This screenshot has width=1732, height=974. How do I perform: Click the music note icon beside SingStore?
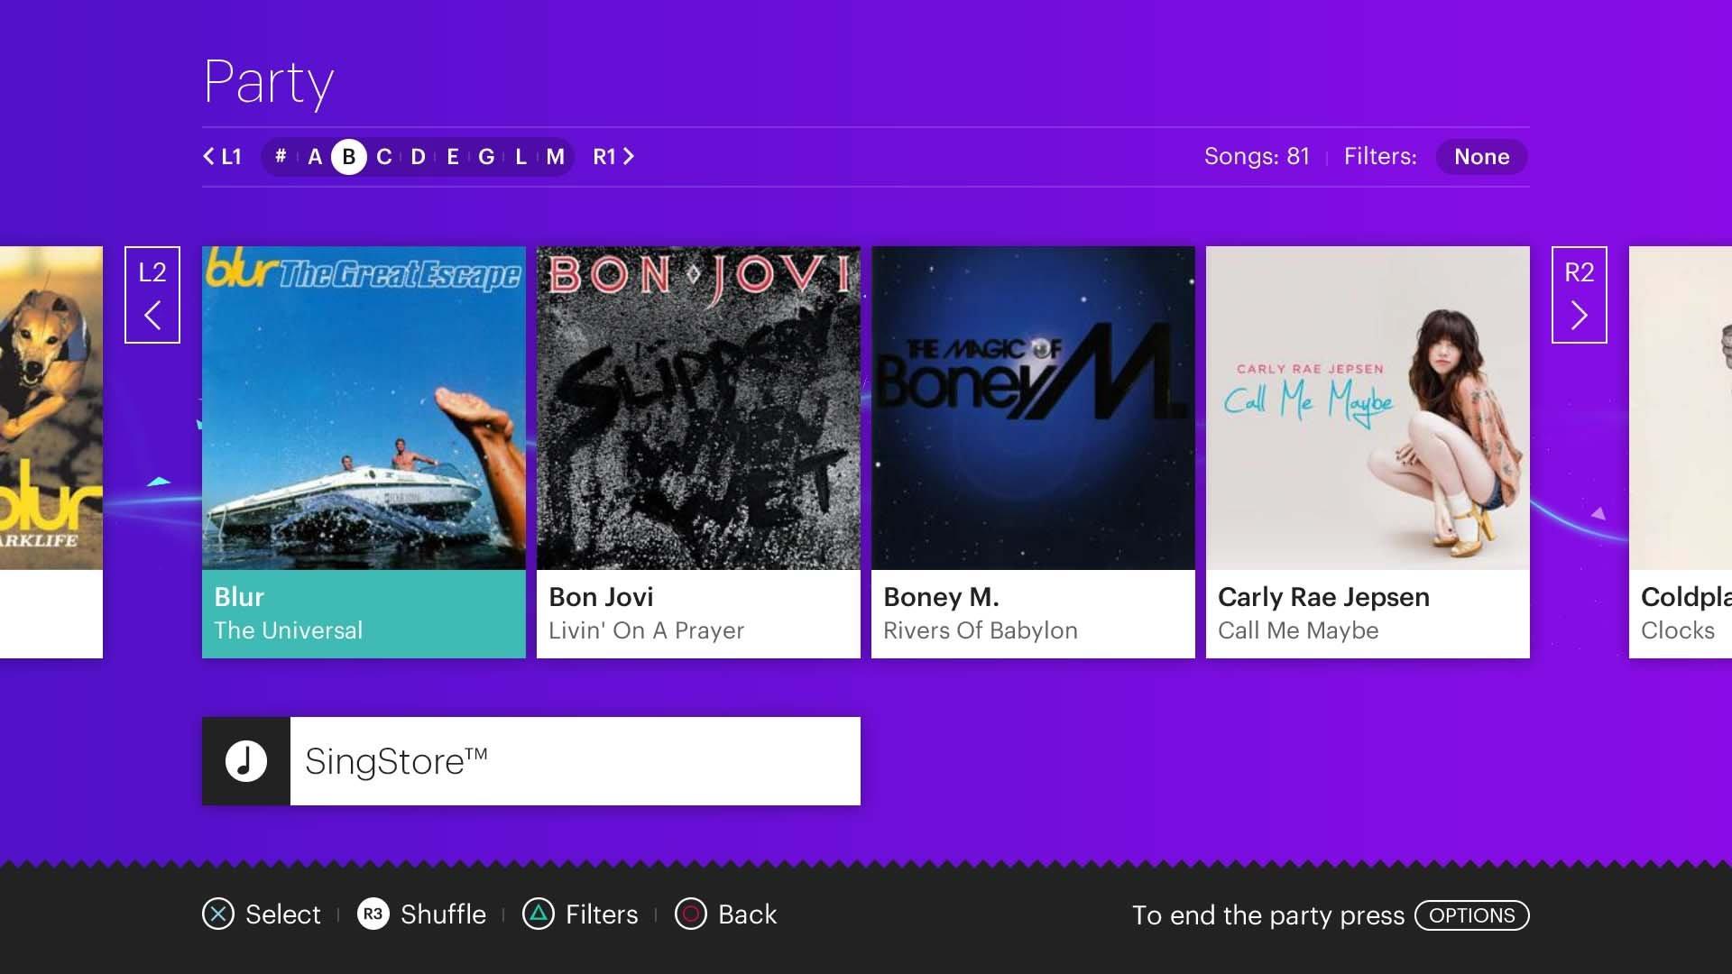tap(245, 760)
